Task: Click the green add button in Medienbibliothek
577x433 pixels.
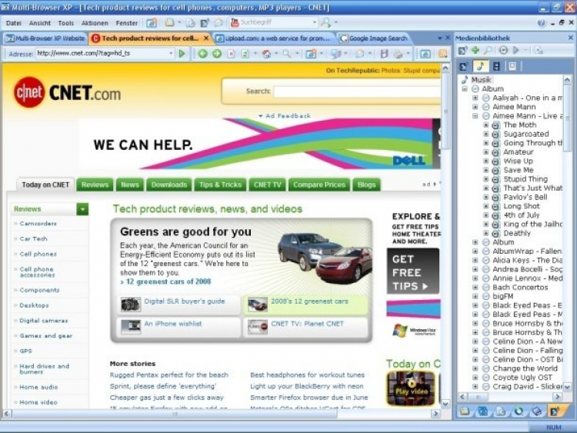Action: coord(475,51)
